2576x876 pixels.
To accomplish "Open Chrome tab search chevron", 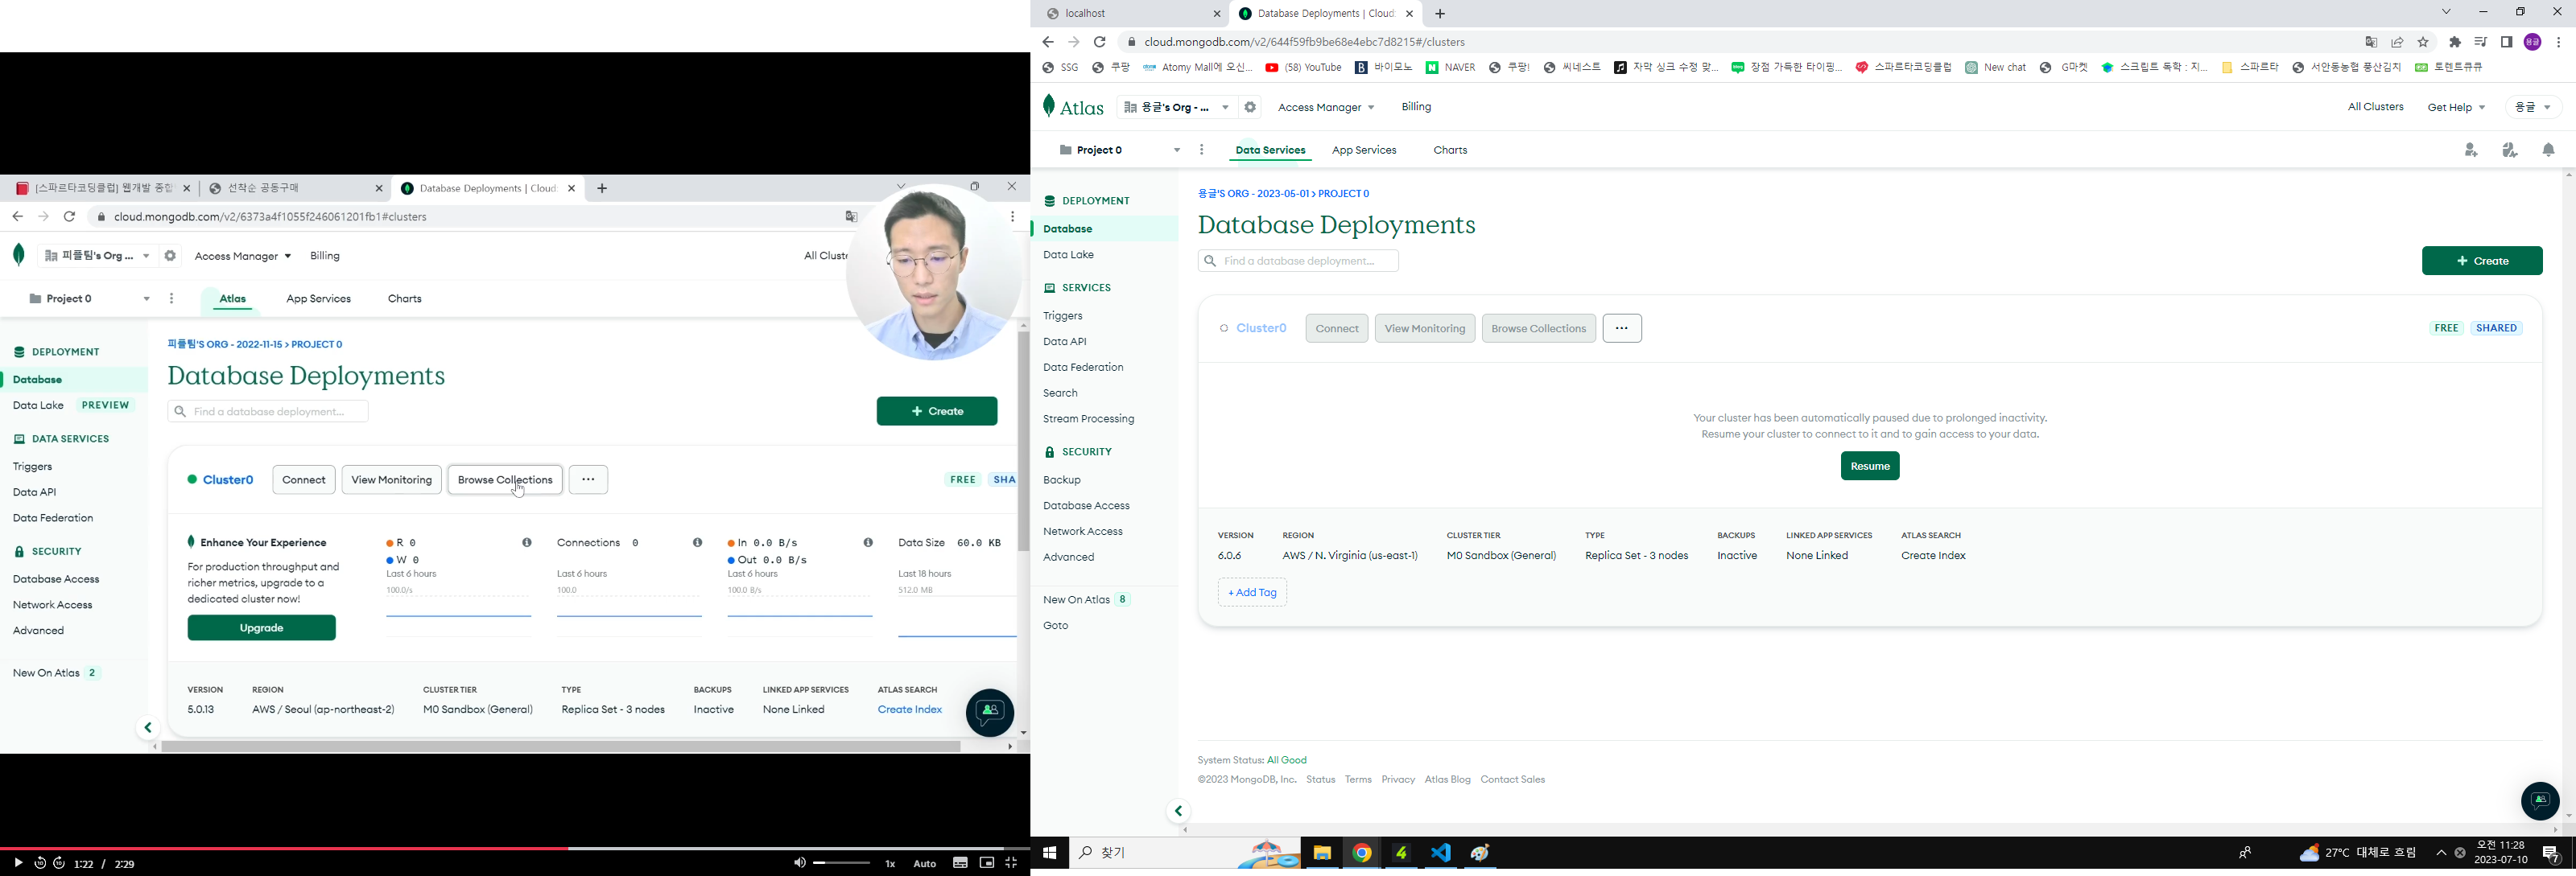I will [x=2446, y=12].
